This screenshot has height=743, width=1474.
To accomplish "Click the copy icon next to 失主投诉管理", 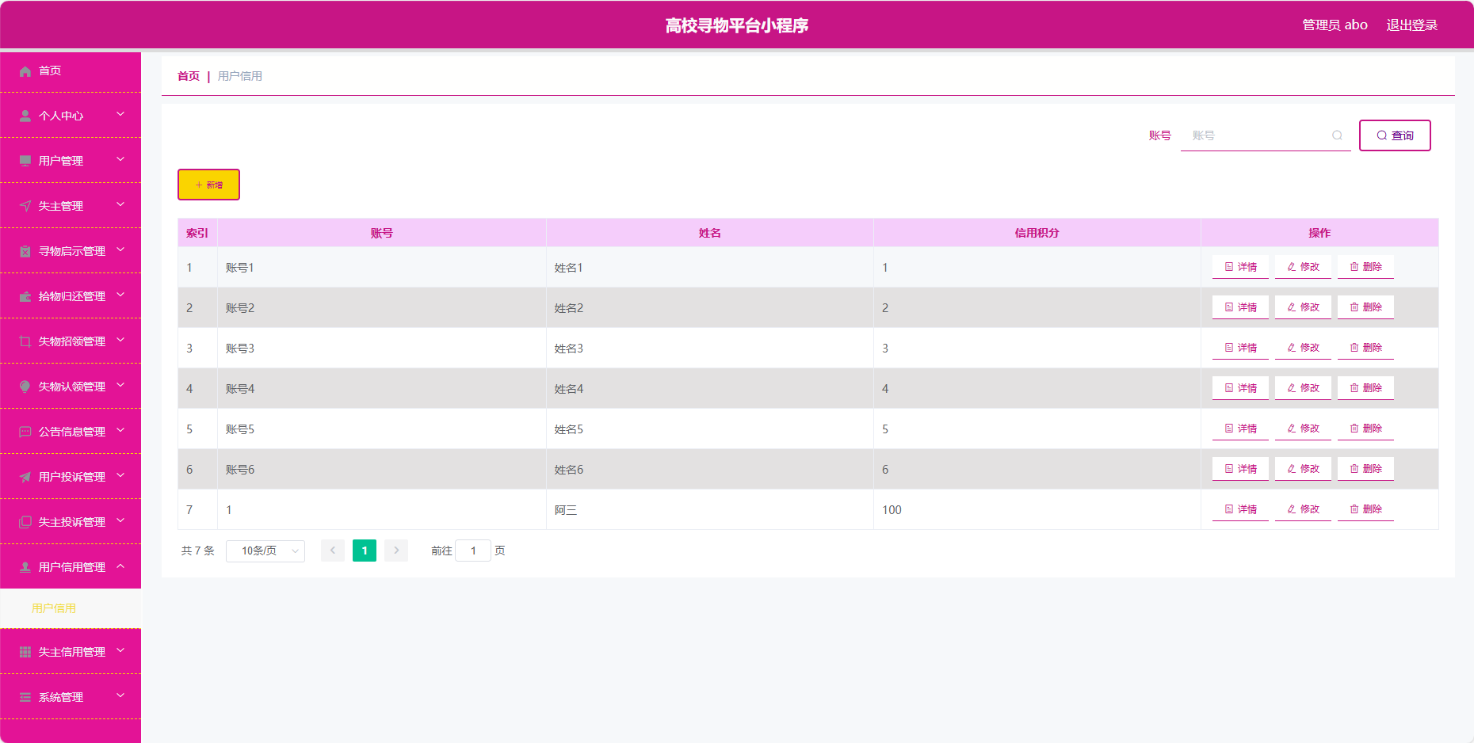I will point(25,523).
